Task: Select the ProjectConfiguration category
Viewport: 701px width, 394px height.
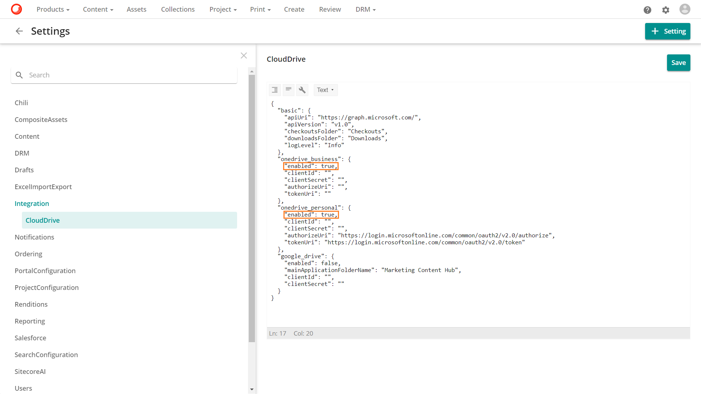Action: [46, 287]
